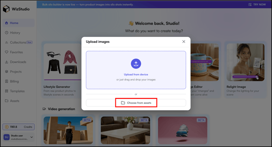This screenshot has width=272, height=147.
Task: Open the Lifestyle Generator card thumbnail
Action: click(63, 62)
